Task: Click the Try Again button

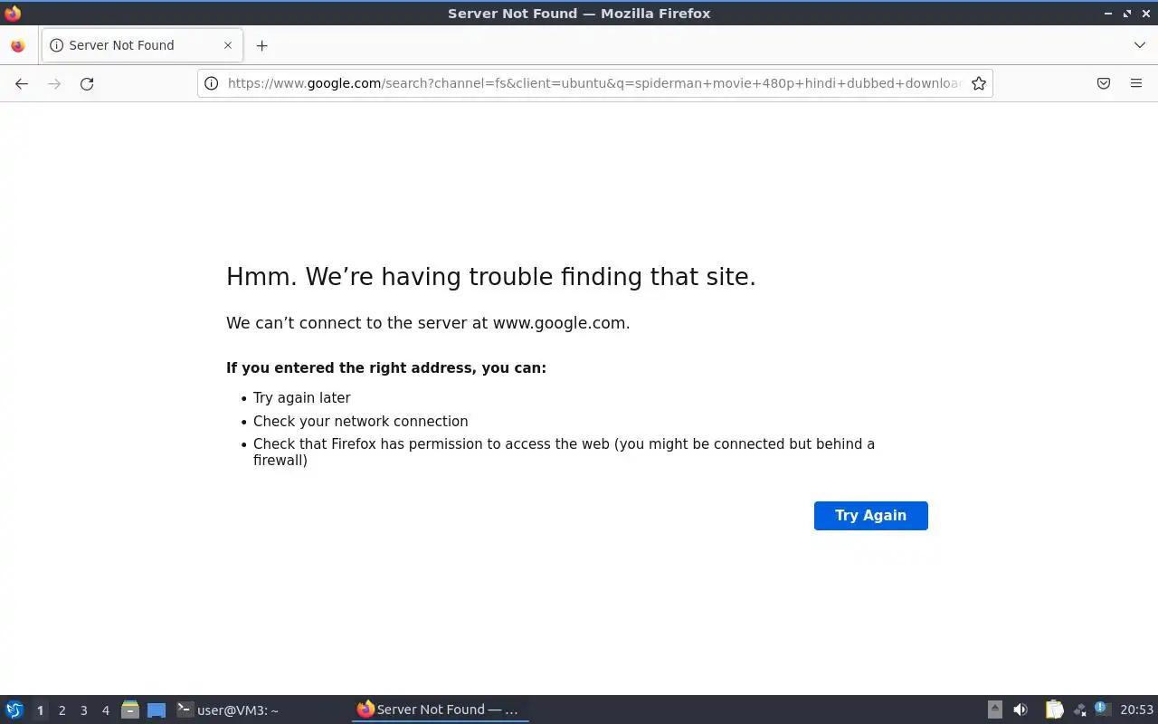Action: 870,516
